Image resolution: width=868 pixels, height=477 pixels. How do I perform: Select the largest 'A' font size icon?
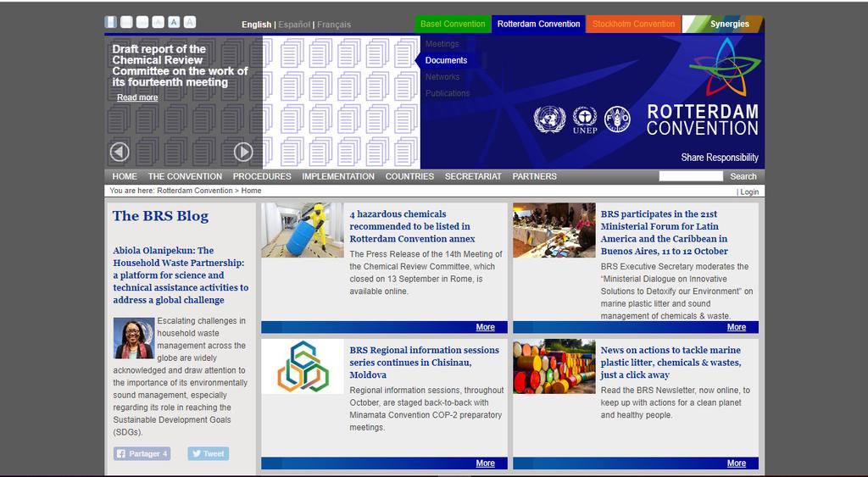[x=190, y=22]
